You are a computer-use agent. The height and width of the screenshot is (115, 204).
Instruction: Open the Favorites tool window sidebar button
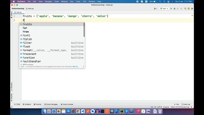[x=11, y=97]
